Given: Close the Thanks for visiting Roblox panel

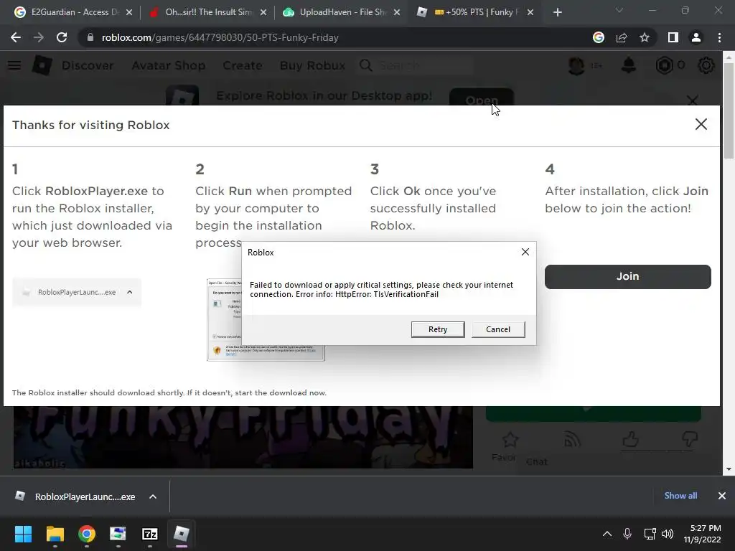Looking at the screenshot, I should coord(701,124).
